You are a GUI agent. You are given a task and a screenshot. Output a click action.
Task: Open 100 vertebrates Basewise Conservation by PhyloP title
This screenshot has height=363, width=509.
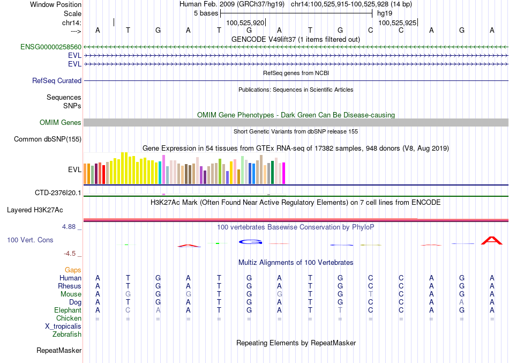[296, 227]
